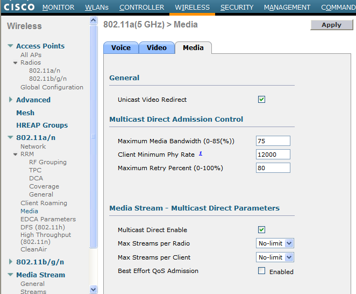The image size is (356, 294).
Task: Disable Multicast Direct Enable checkbox
Action: click(261, 230)
